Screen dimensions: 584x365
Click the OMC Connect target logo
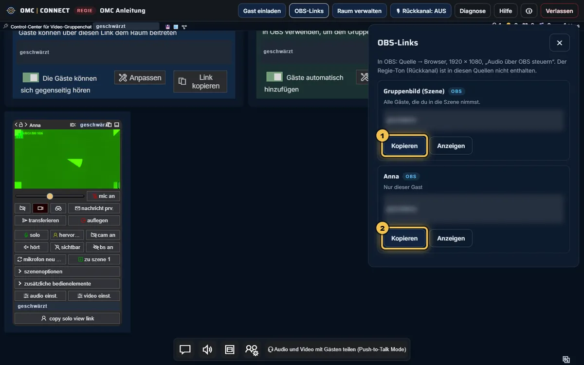pyautogui.click(x=11, y=11)
